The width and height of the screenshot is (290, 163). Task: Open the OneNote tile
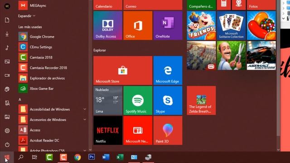click(168, 25)
